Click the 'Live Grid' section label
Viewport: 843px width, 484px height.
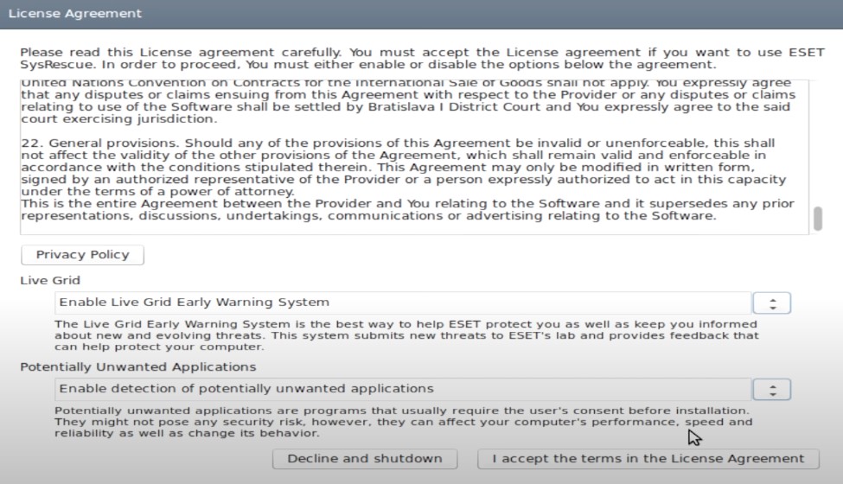[50, 280]
